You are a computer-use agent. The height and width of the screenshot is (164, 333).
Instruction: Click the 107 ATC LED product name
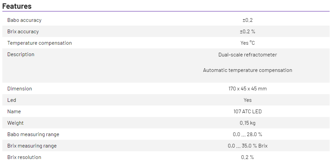[x=247, y=112]
